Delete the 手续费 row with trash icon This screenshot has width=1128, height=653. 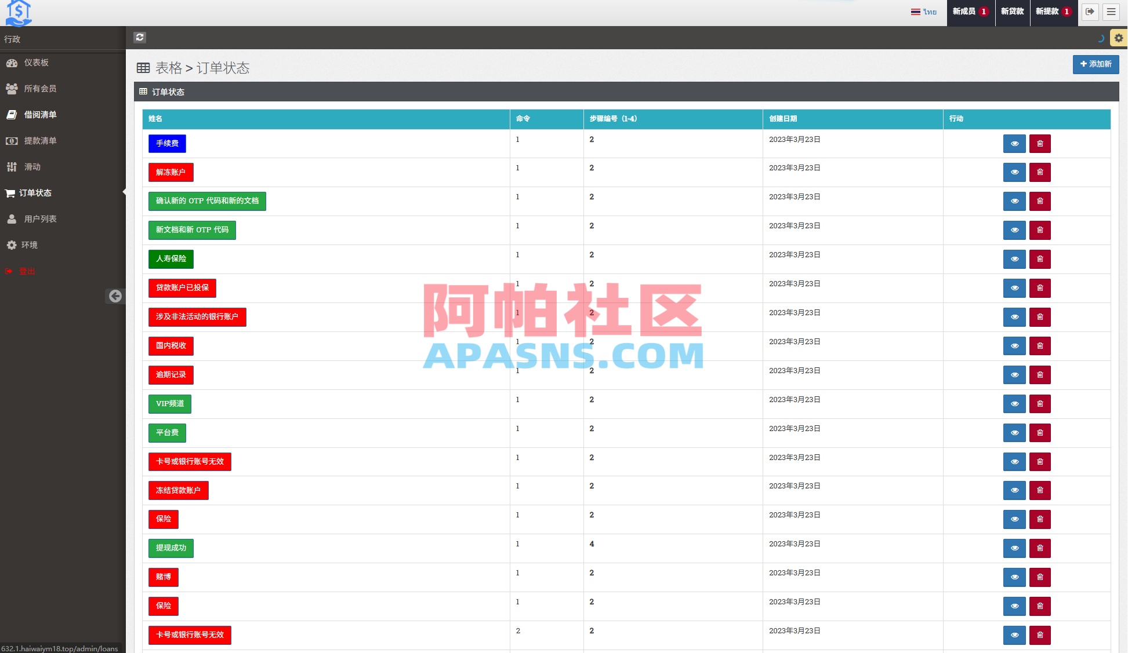coord(1040,143)
